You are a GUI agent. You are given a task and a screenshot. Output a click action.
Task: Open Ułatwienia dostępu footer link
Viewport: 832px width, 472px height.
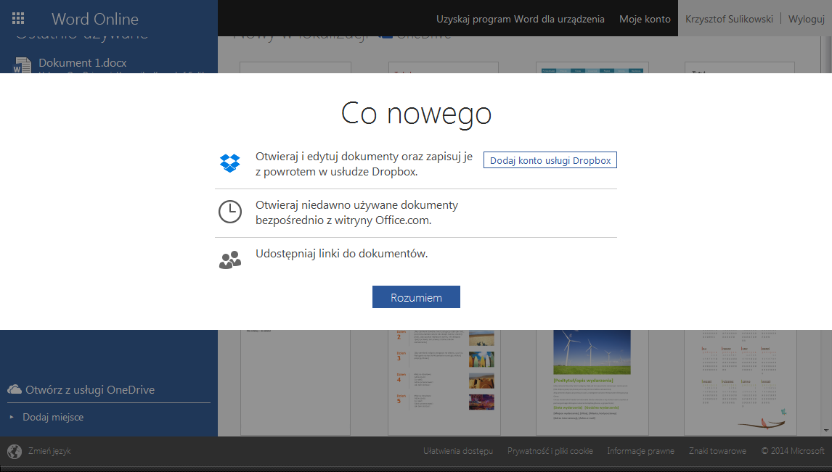458,451
